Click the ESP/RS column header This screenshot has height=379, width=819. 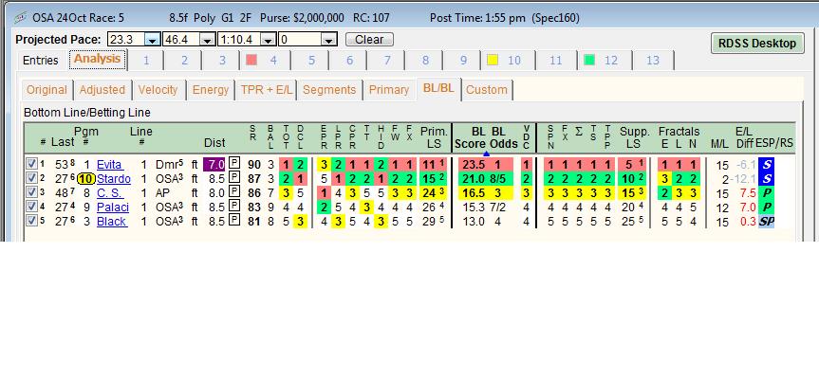tap(774, 143)
